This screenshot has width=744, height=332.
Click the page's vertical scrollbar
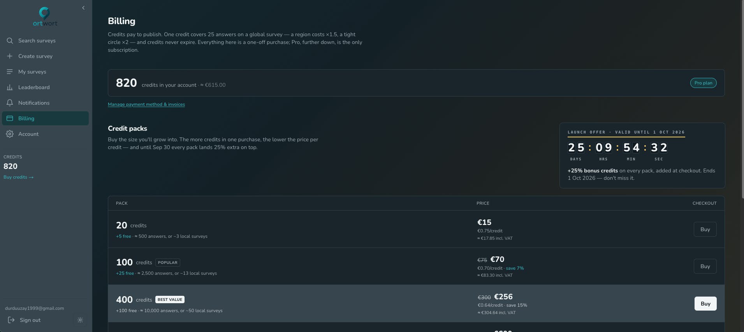(742, 97)
